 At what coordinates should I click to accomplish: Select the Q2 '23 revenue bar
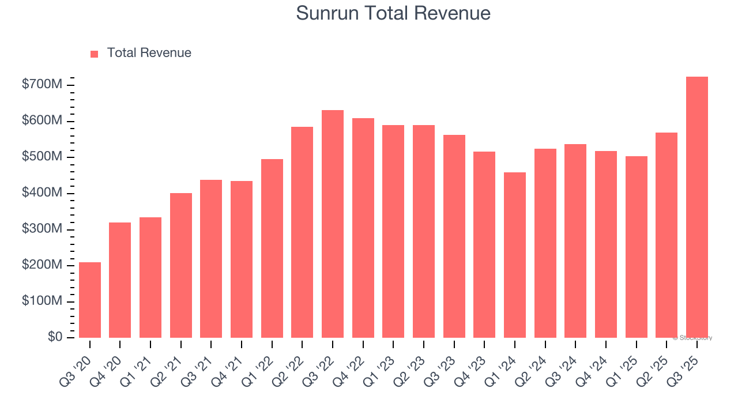(x=425, y=231)
